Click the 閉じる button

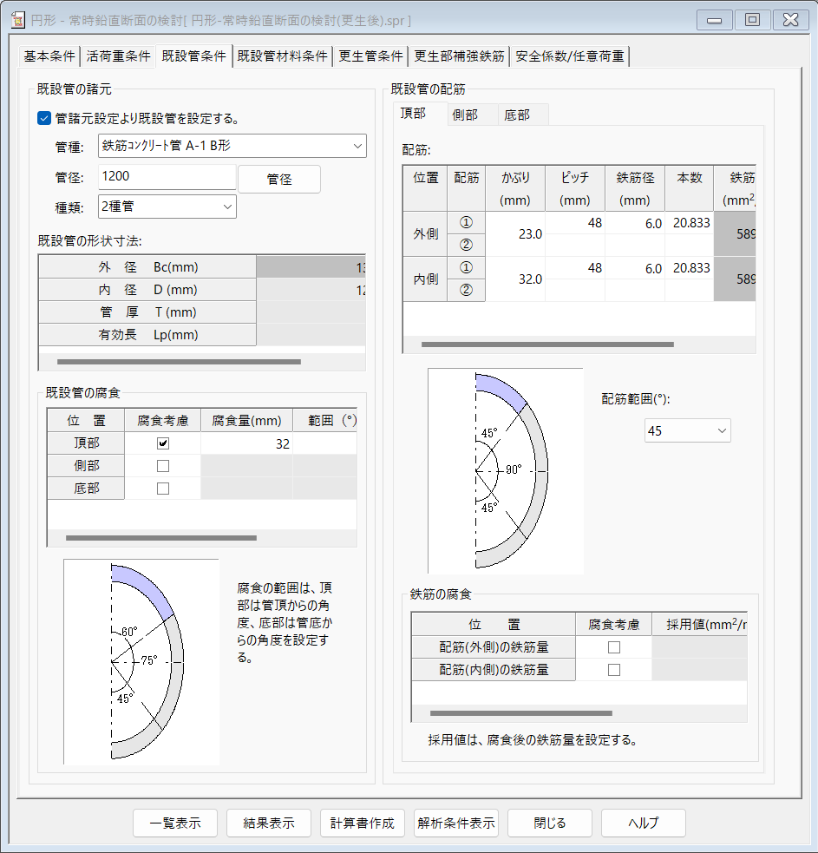click(x=550, y=823)
